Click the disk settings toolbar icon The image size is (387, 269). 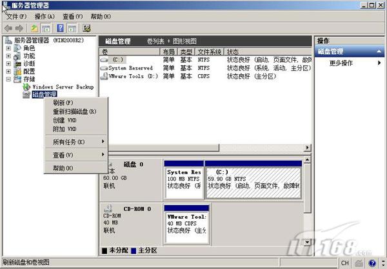pyautogui.click(x=86, y=28)
